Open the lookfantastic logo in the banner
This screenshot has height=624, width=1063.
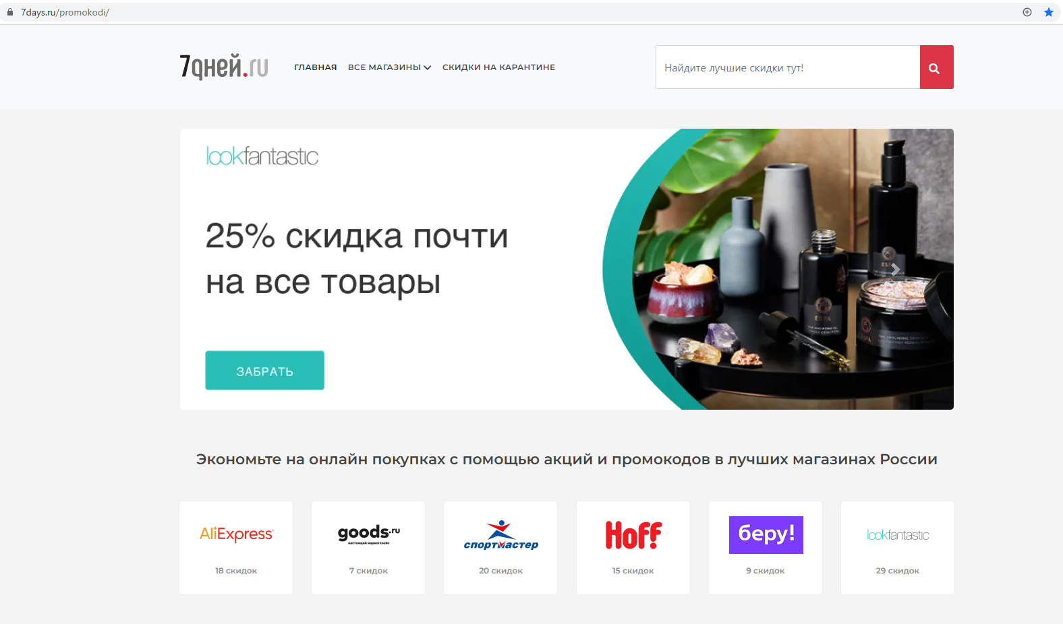(262, 156)
